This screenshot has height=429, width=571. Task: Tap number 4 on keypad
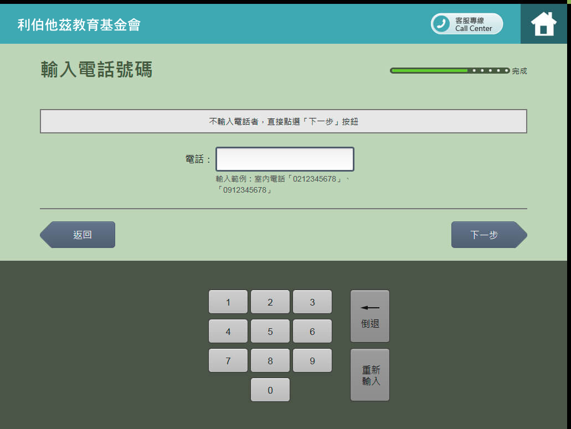tap(228, 332)
